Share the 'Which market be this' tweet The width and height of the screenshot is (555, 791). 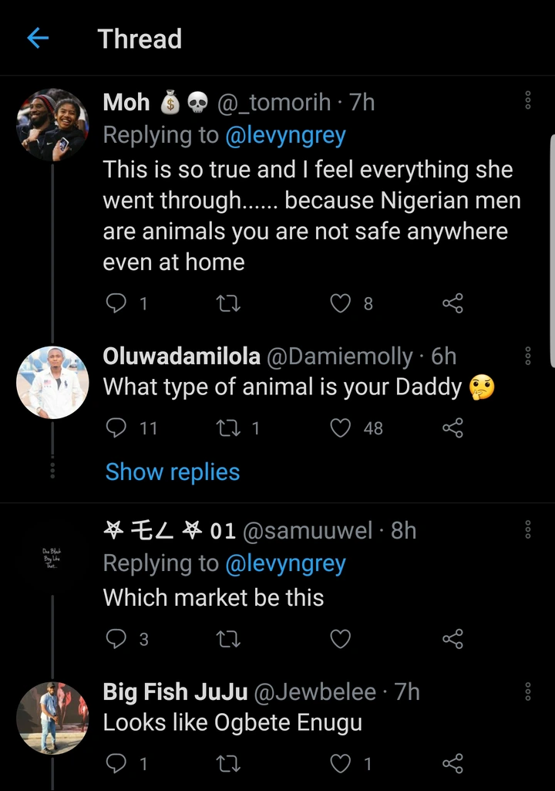[452, 639]
